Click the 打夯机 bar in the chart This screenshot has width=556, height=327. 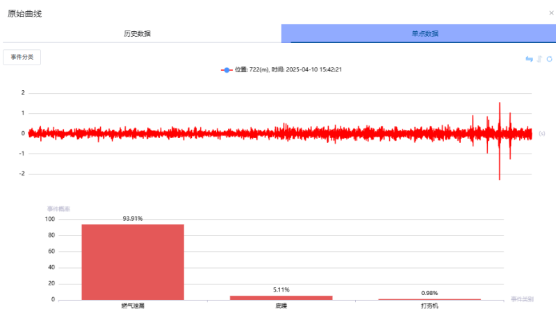(430, 299)
